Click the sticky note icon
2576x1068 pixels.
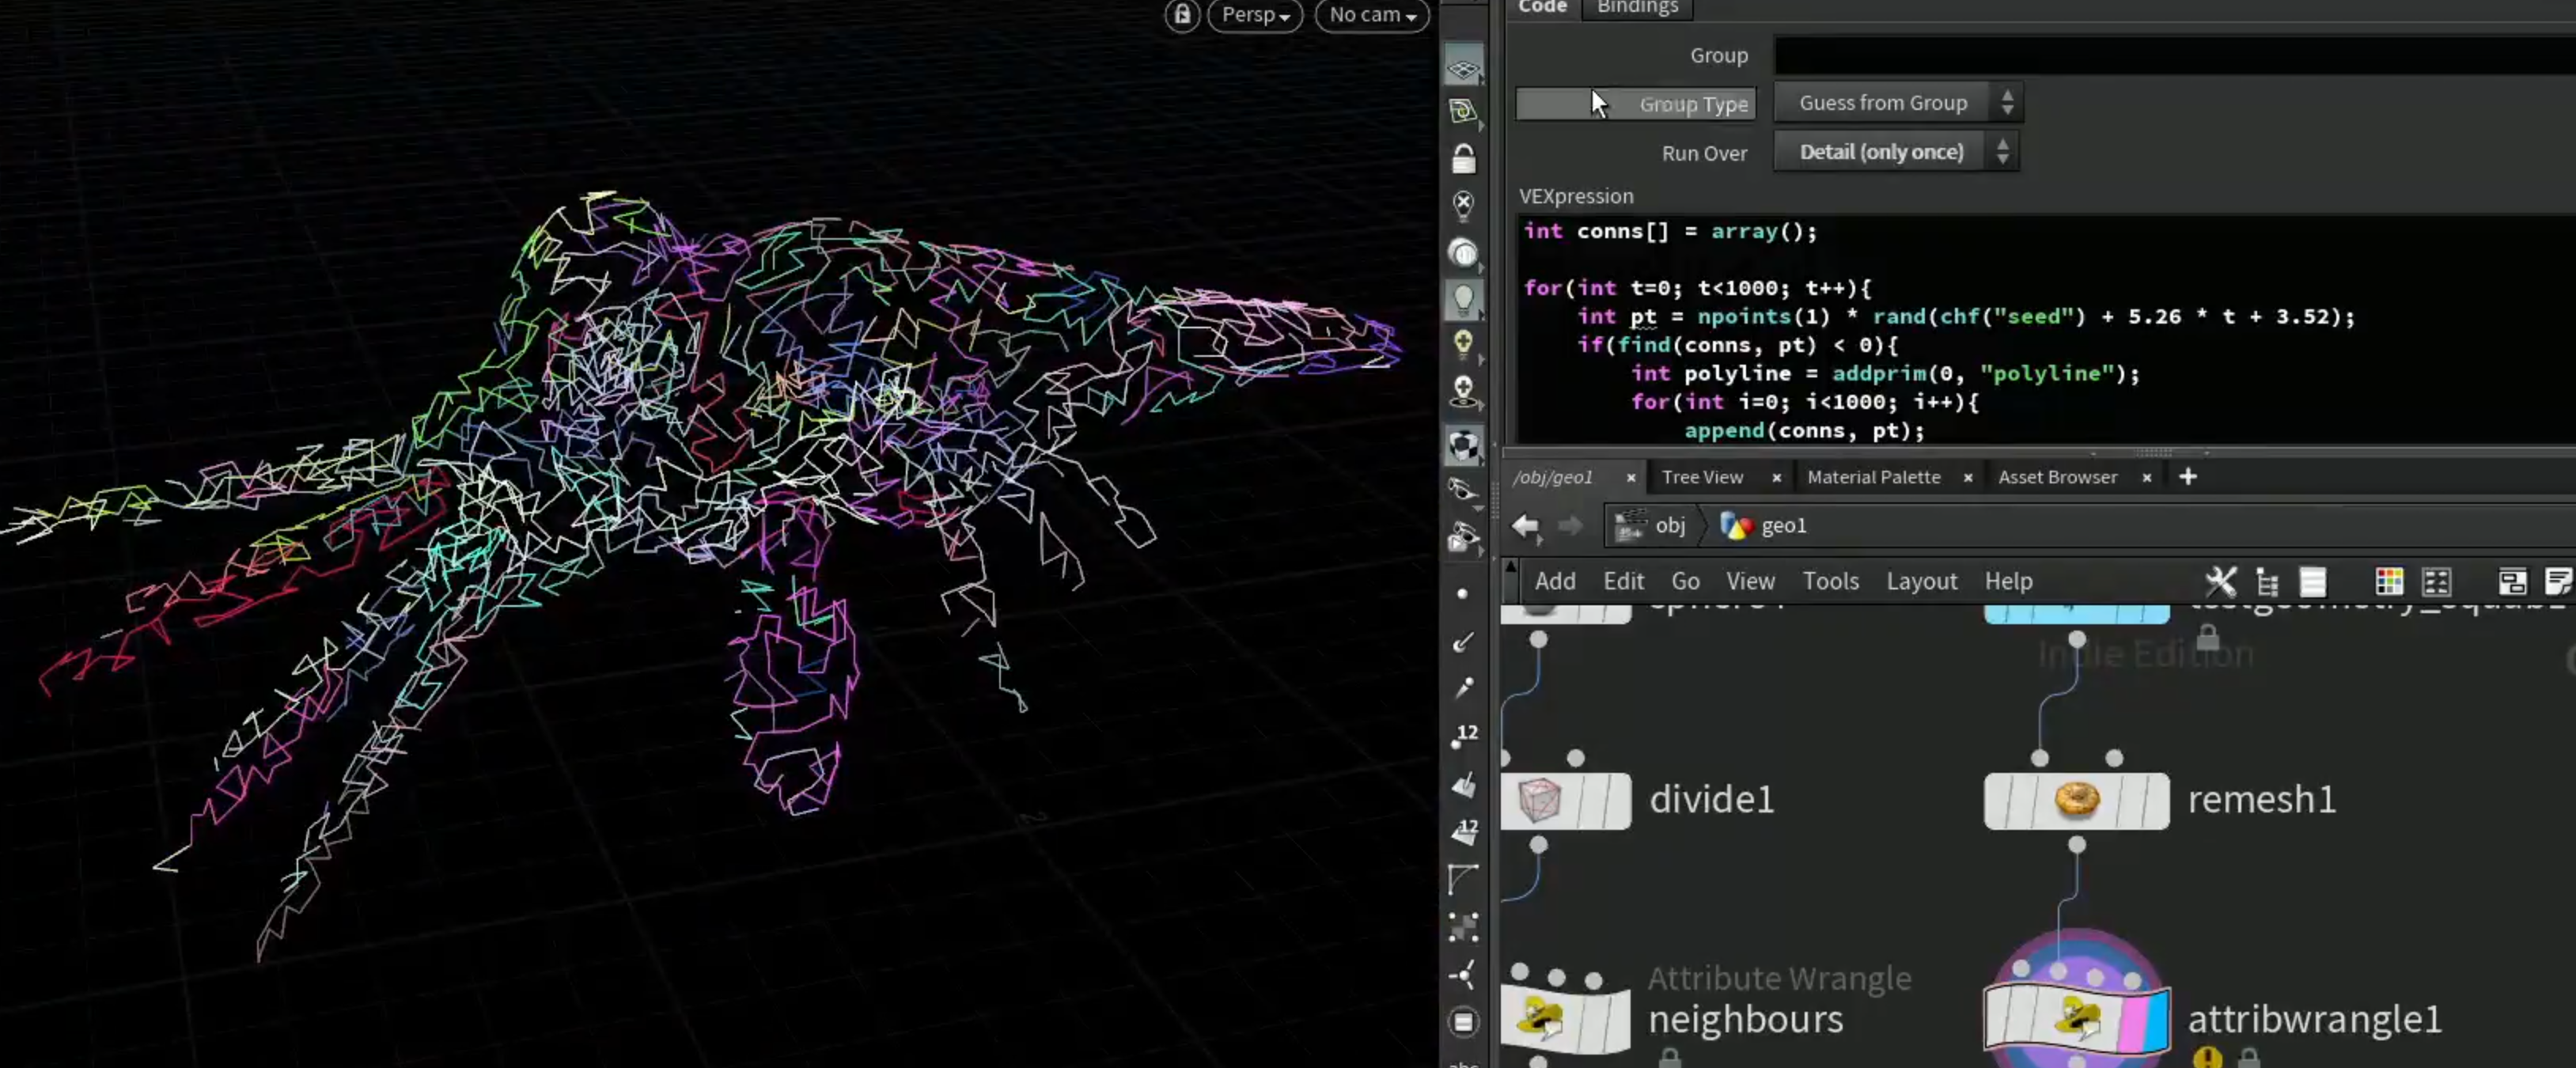[x=2558, y=581]
